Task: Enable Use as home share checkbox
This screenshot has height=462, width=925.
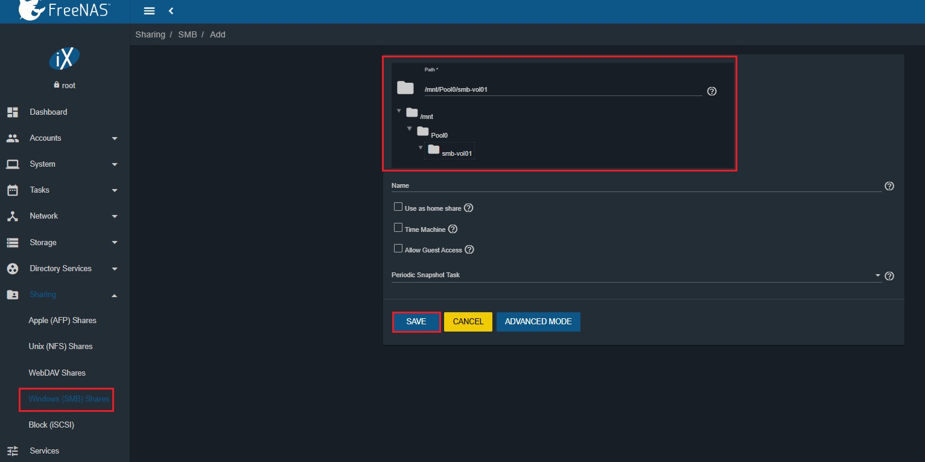Action: pyautogui.click(x=398, y=207)
